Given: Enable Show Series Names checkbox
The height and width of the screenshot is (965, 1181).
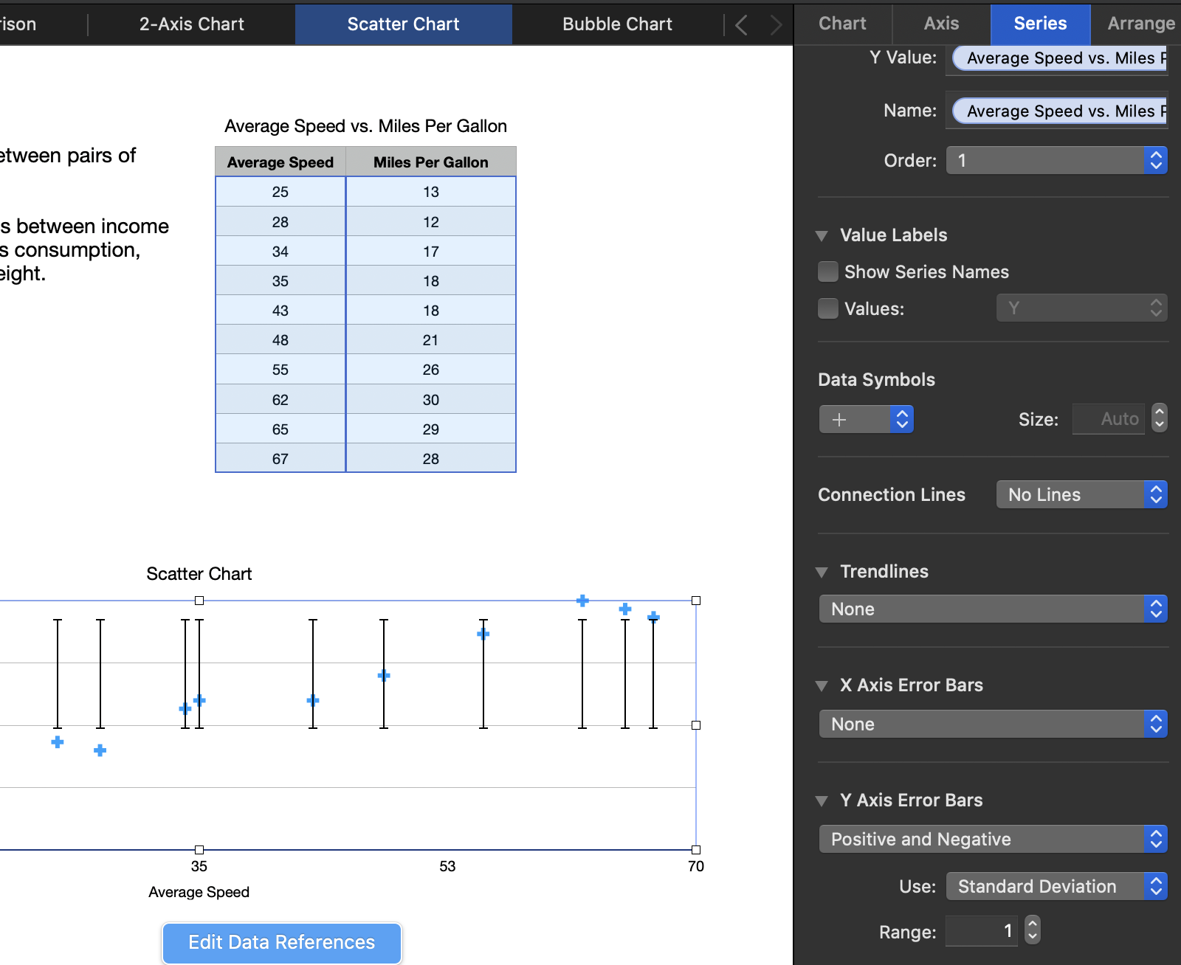Looking at the screenshot, I should coord(828,271).
